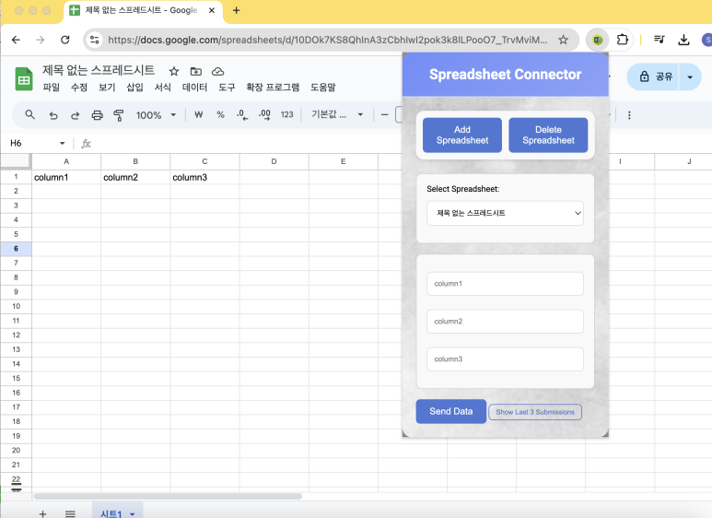Go back in the browser
Viewport: 712px width, 518px height.
point(16,40)
